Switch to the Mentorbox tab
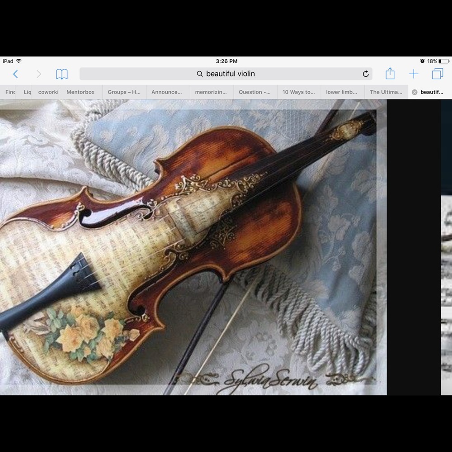The height and width of the screenshot is (452, 452). pos(80,92)
